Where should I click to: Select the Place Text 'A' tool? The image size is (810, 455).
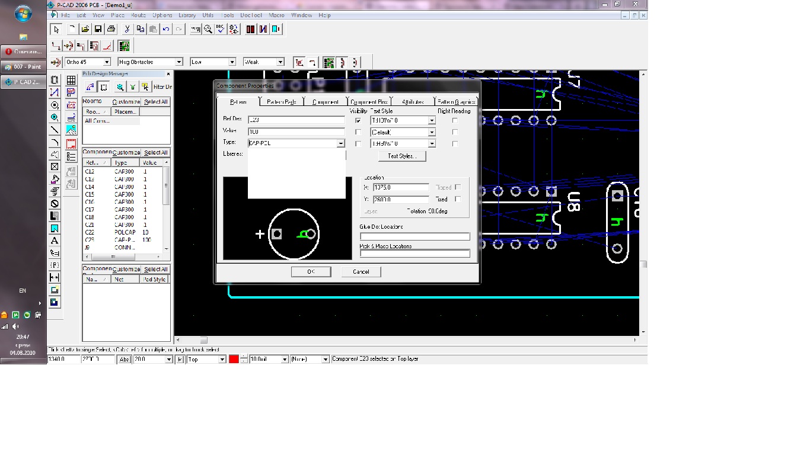(x=55, y=241)
